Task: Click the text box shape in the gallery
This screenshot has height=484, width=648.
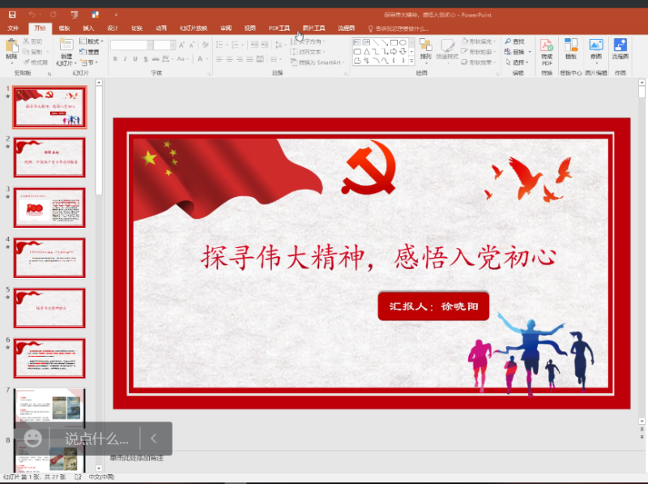Action: point(357,42)
